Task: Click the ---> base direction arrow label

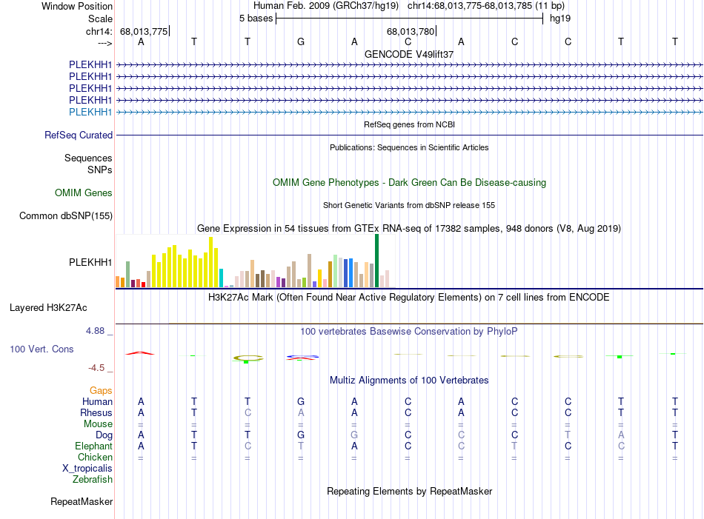Action: click(x=104, y=43)
